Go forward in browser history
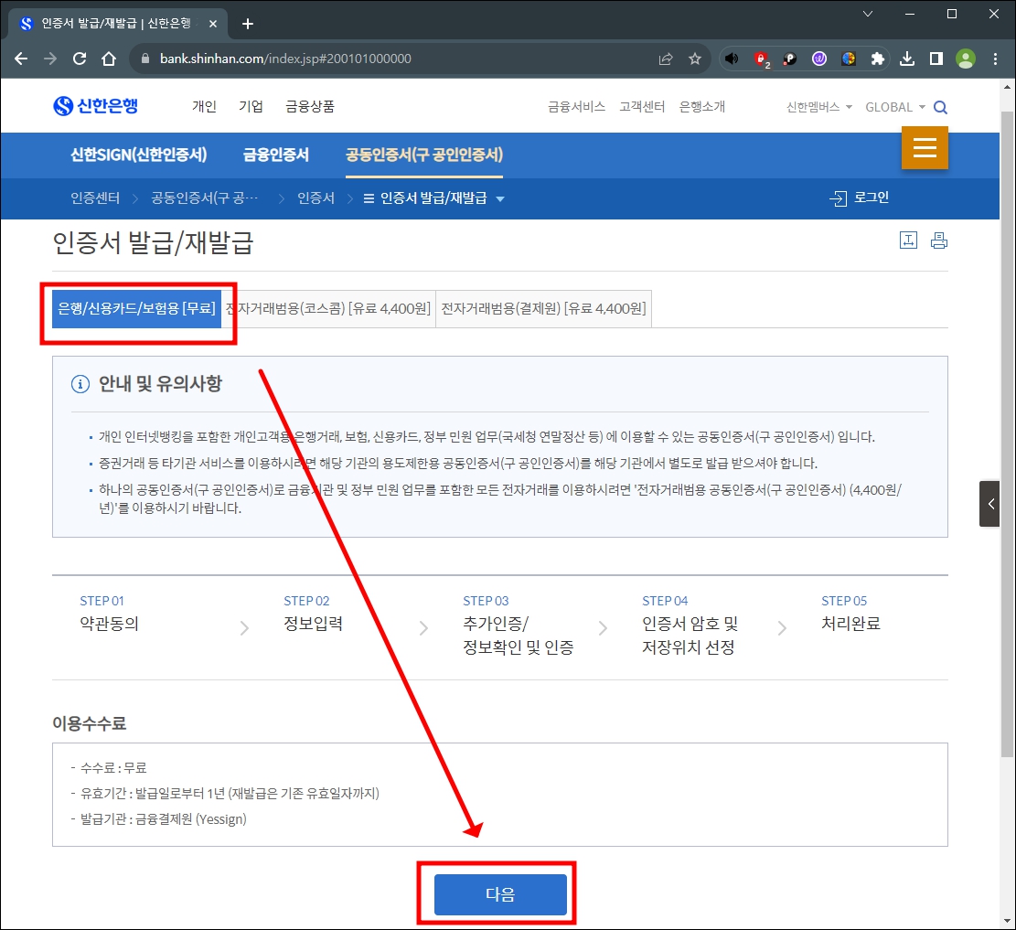Screen dimensions: 1016x930 50,59
